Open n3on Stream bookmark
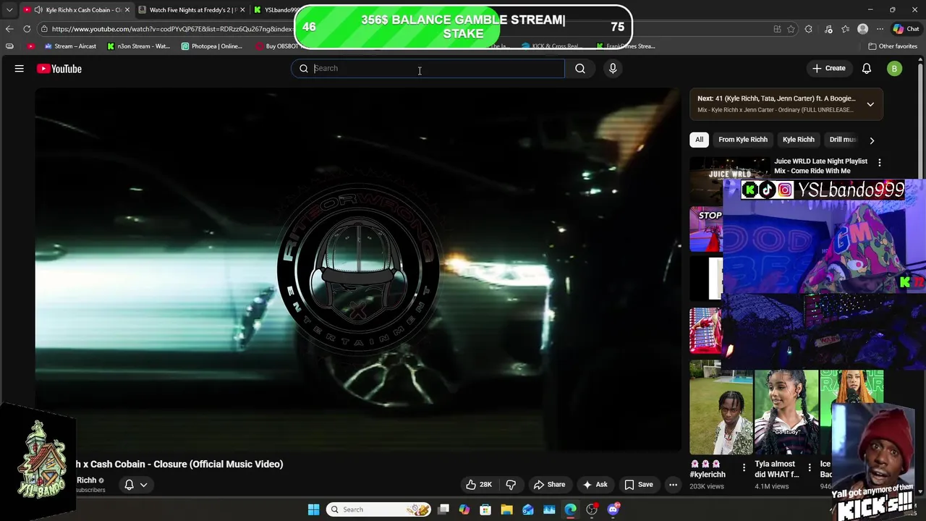The width and height of the screenshot is (926, 521). pos(139,46)
